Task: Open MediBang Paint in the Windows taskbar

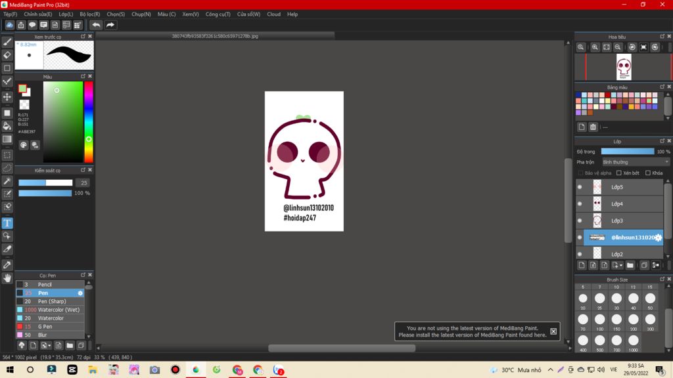Action: tap(196, 369)
